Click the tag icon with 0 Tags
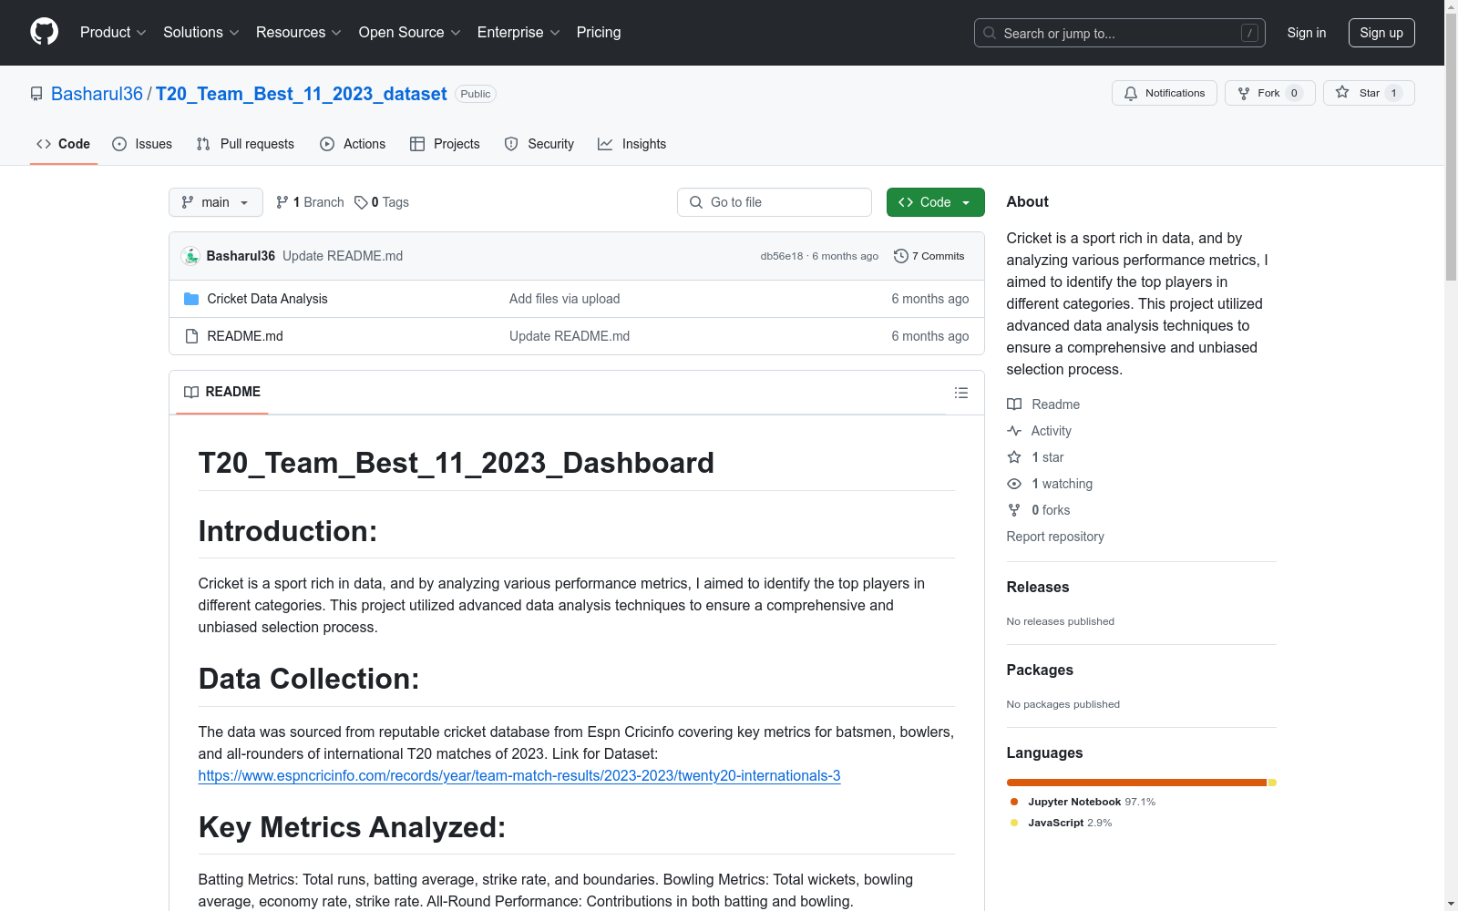Image resolution: width=1458 pixels, height=911 pixels. click(x=361, y=202)
